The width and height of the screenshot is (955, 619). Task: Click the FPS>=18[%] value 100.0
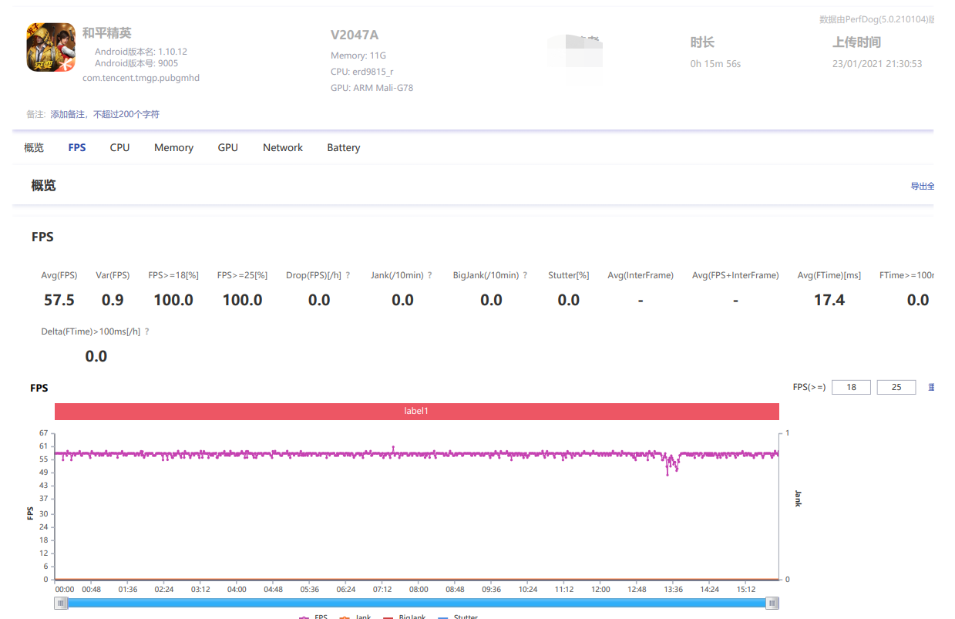(173, 300)
